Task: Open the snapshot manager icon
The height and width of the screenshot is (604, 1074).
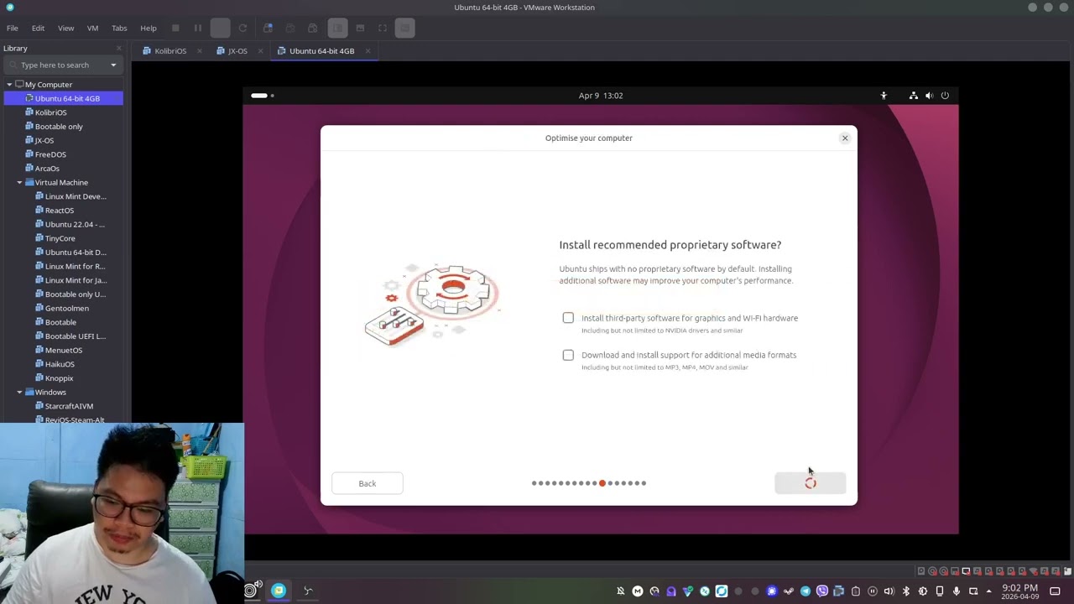Action: click(x=313, y=28)
